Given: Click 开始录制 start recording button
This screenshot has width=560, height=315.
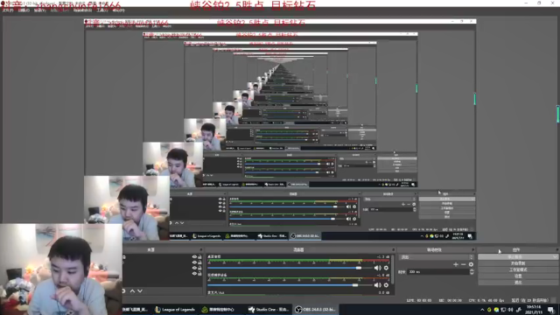Looking at the screenshot, I should point(518,263).
